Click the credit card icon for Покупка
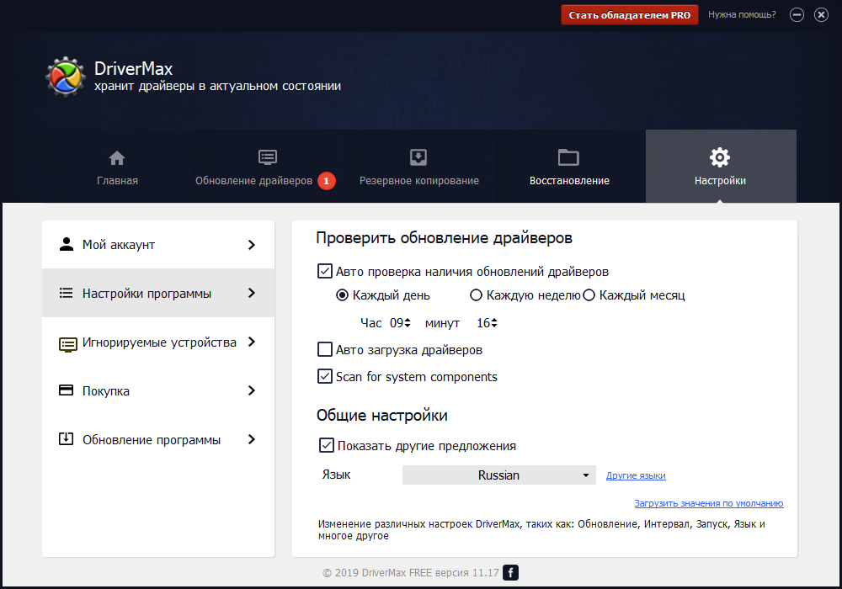Viewport: 842px width, 589px height. 66,390
